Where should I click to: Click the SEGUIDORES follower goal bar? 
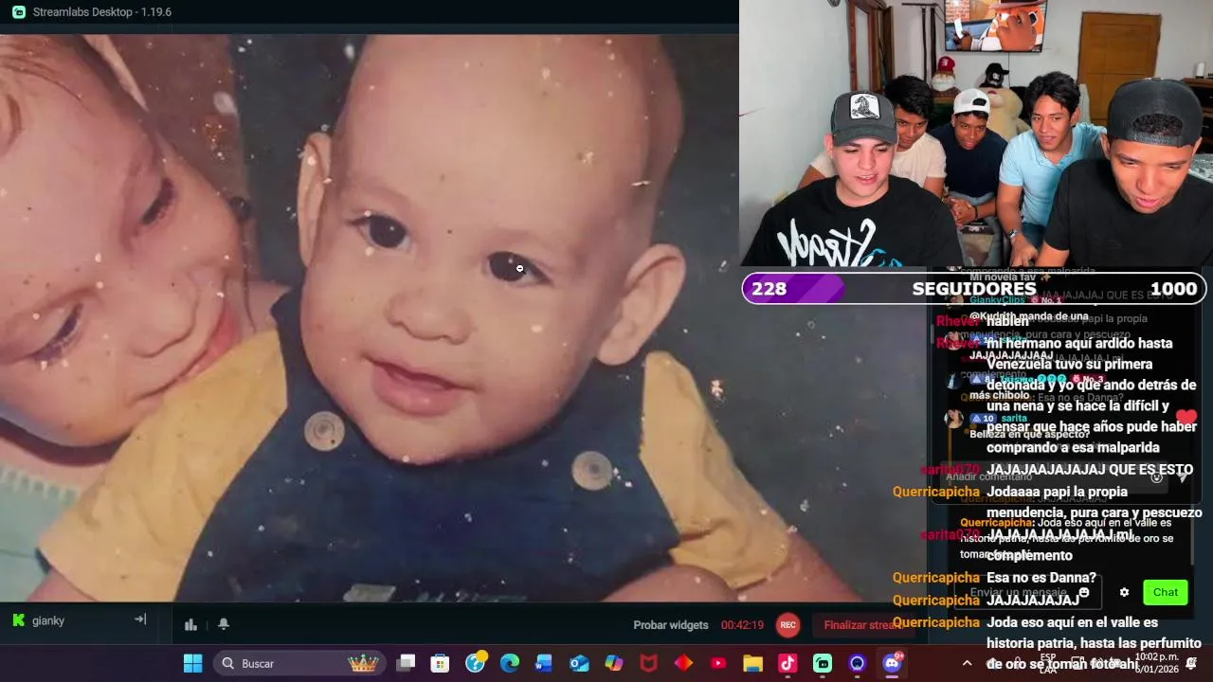click(973, 289)
